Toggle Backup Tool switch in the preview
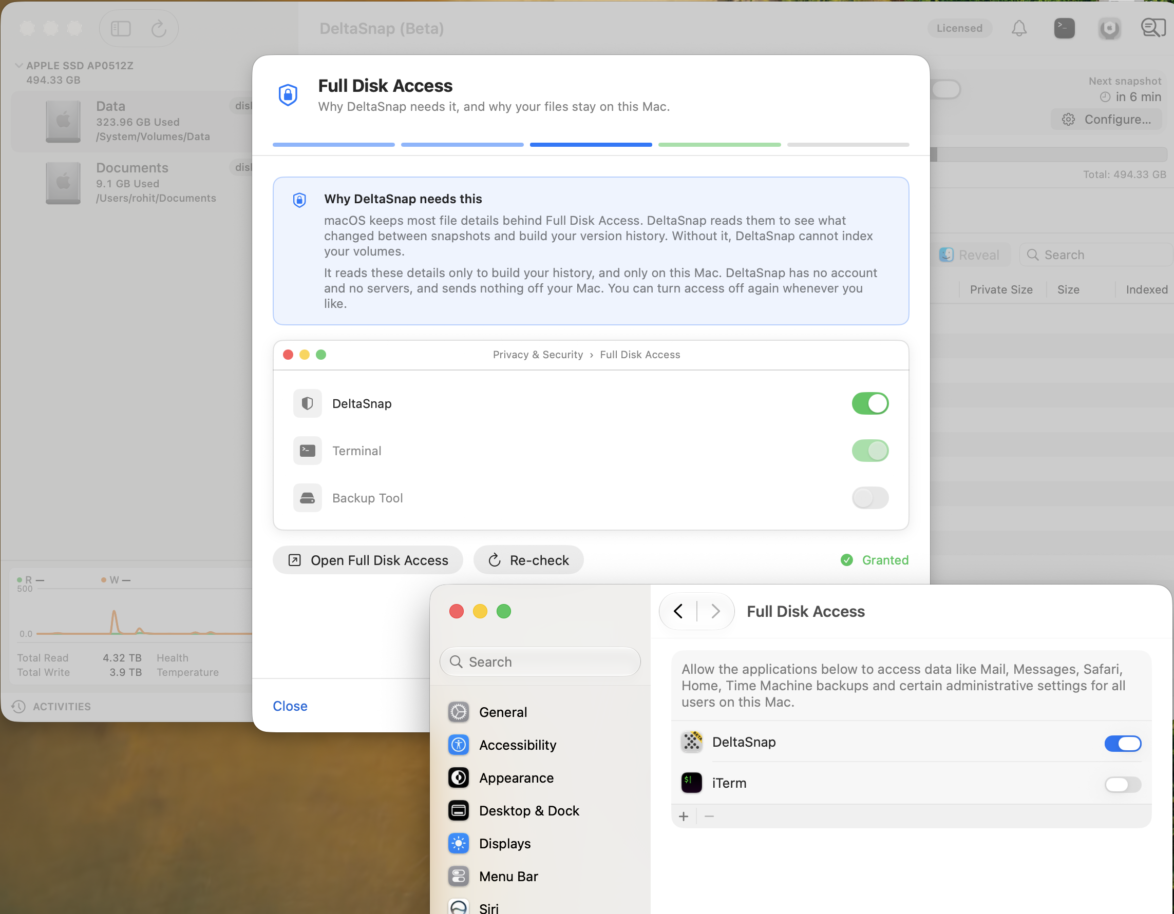The image size is (1174, 914). coord(870,498)
